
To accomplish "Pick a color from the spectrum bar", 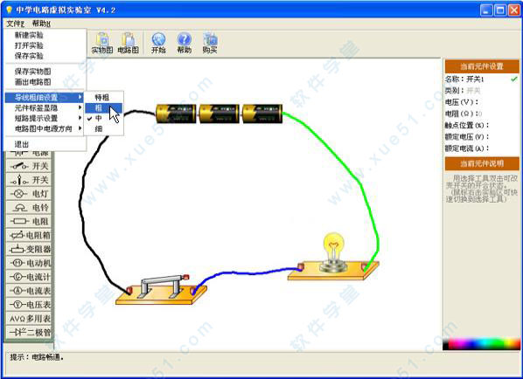I will point(481,344).
